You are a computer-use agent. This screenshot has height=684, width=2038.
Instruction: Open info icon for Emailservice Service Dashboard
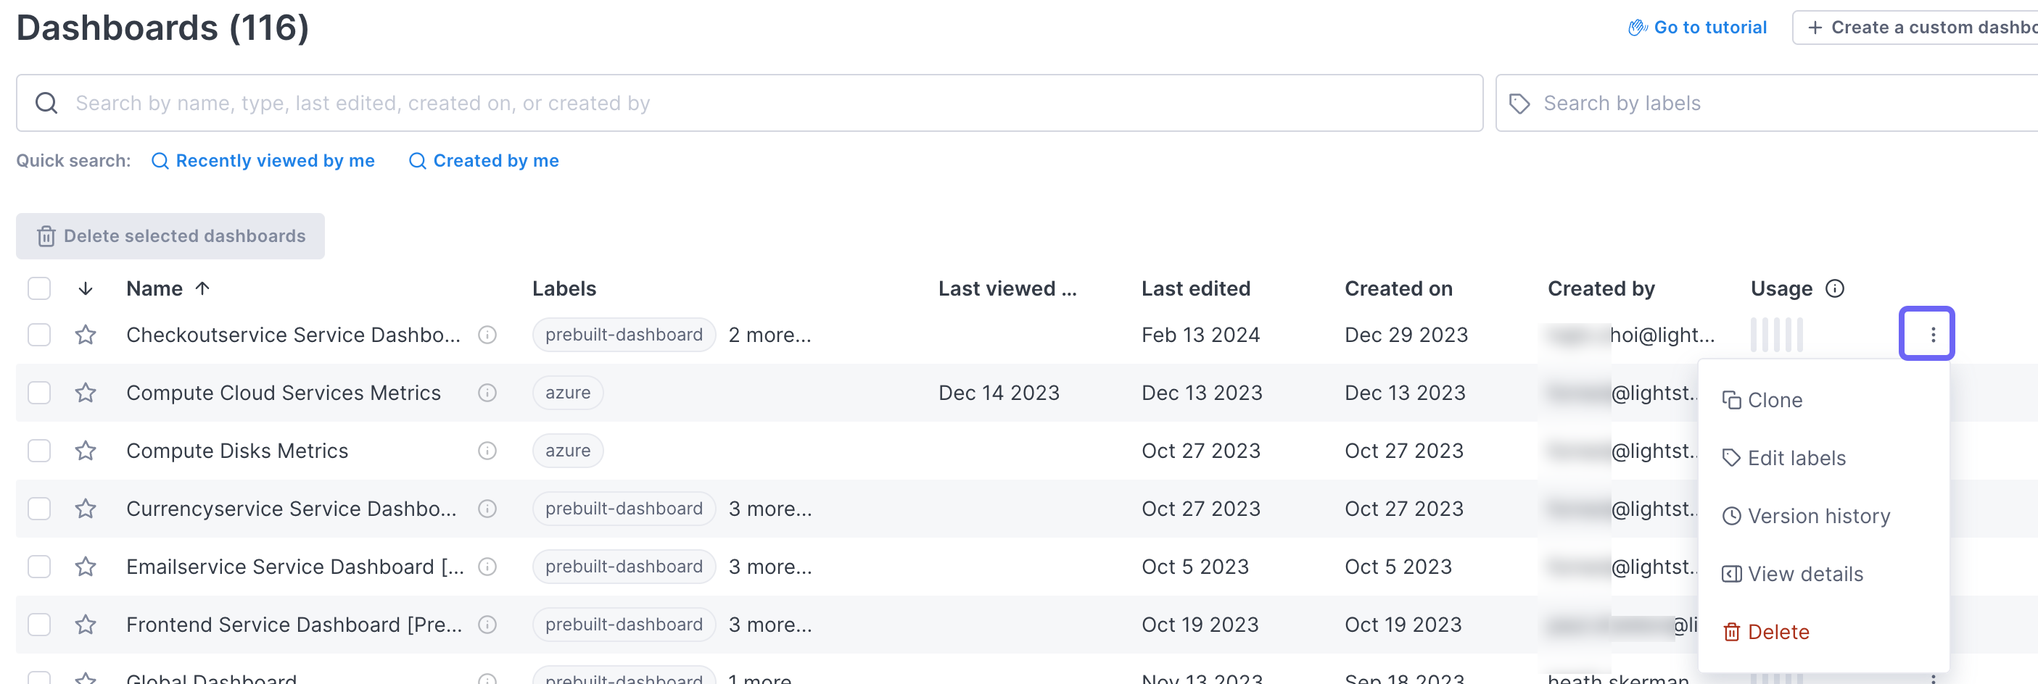click(487, 567)
